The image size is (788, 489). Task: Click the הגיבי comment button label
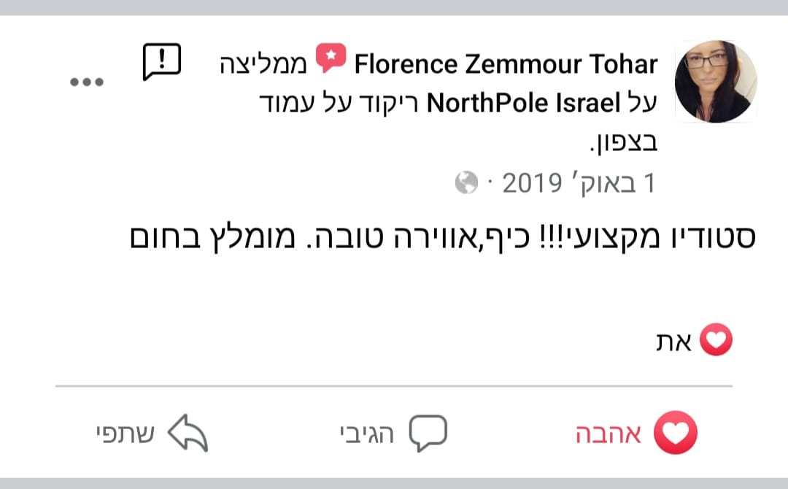point(367,434)
